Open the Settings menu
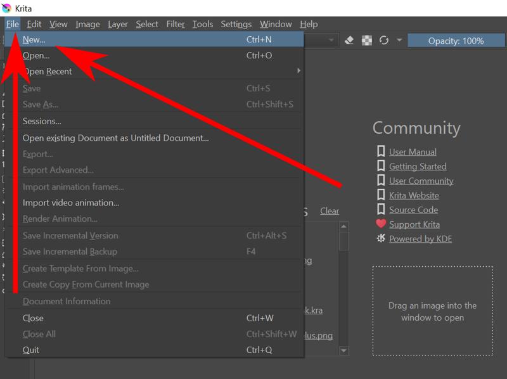Viewport: 507px width, 379px height. coord(236,23)
